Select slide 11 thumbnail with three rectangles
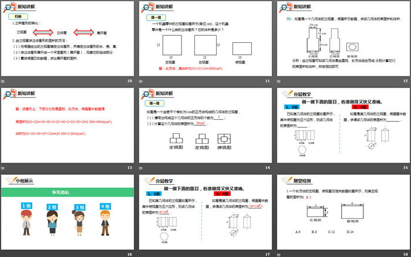 206,39
